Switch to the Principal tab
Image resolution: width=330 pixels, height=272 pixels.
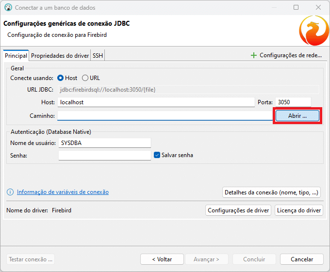click(x=16, y=56)
